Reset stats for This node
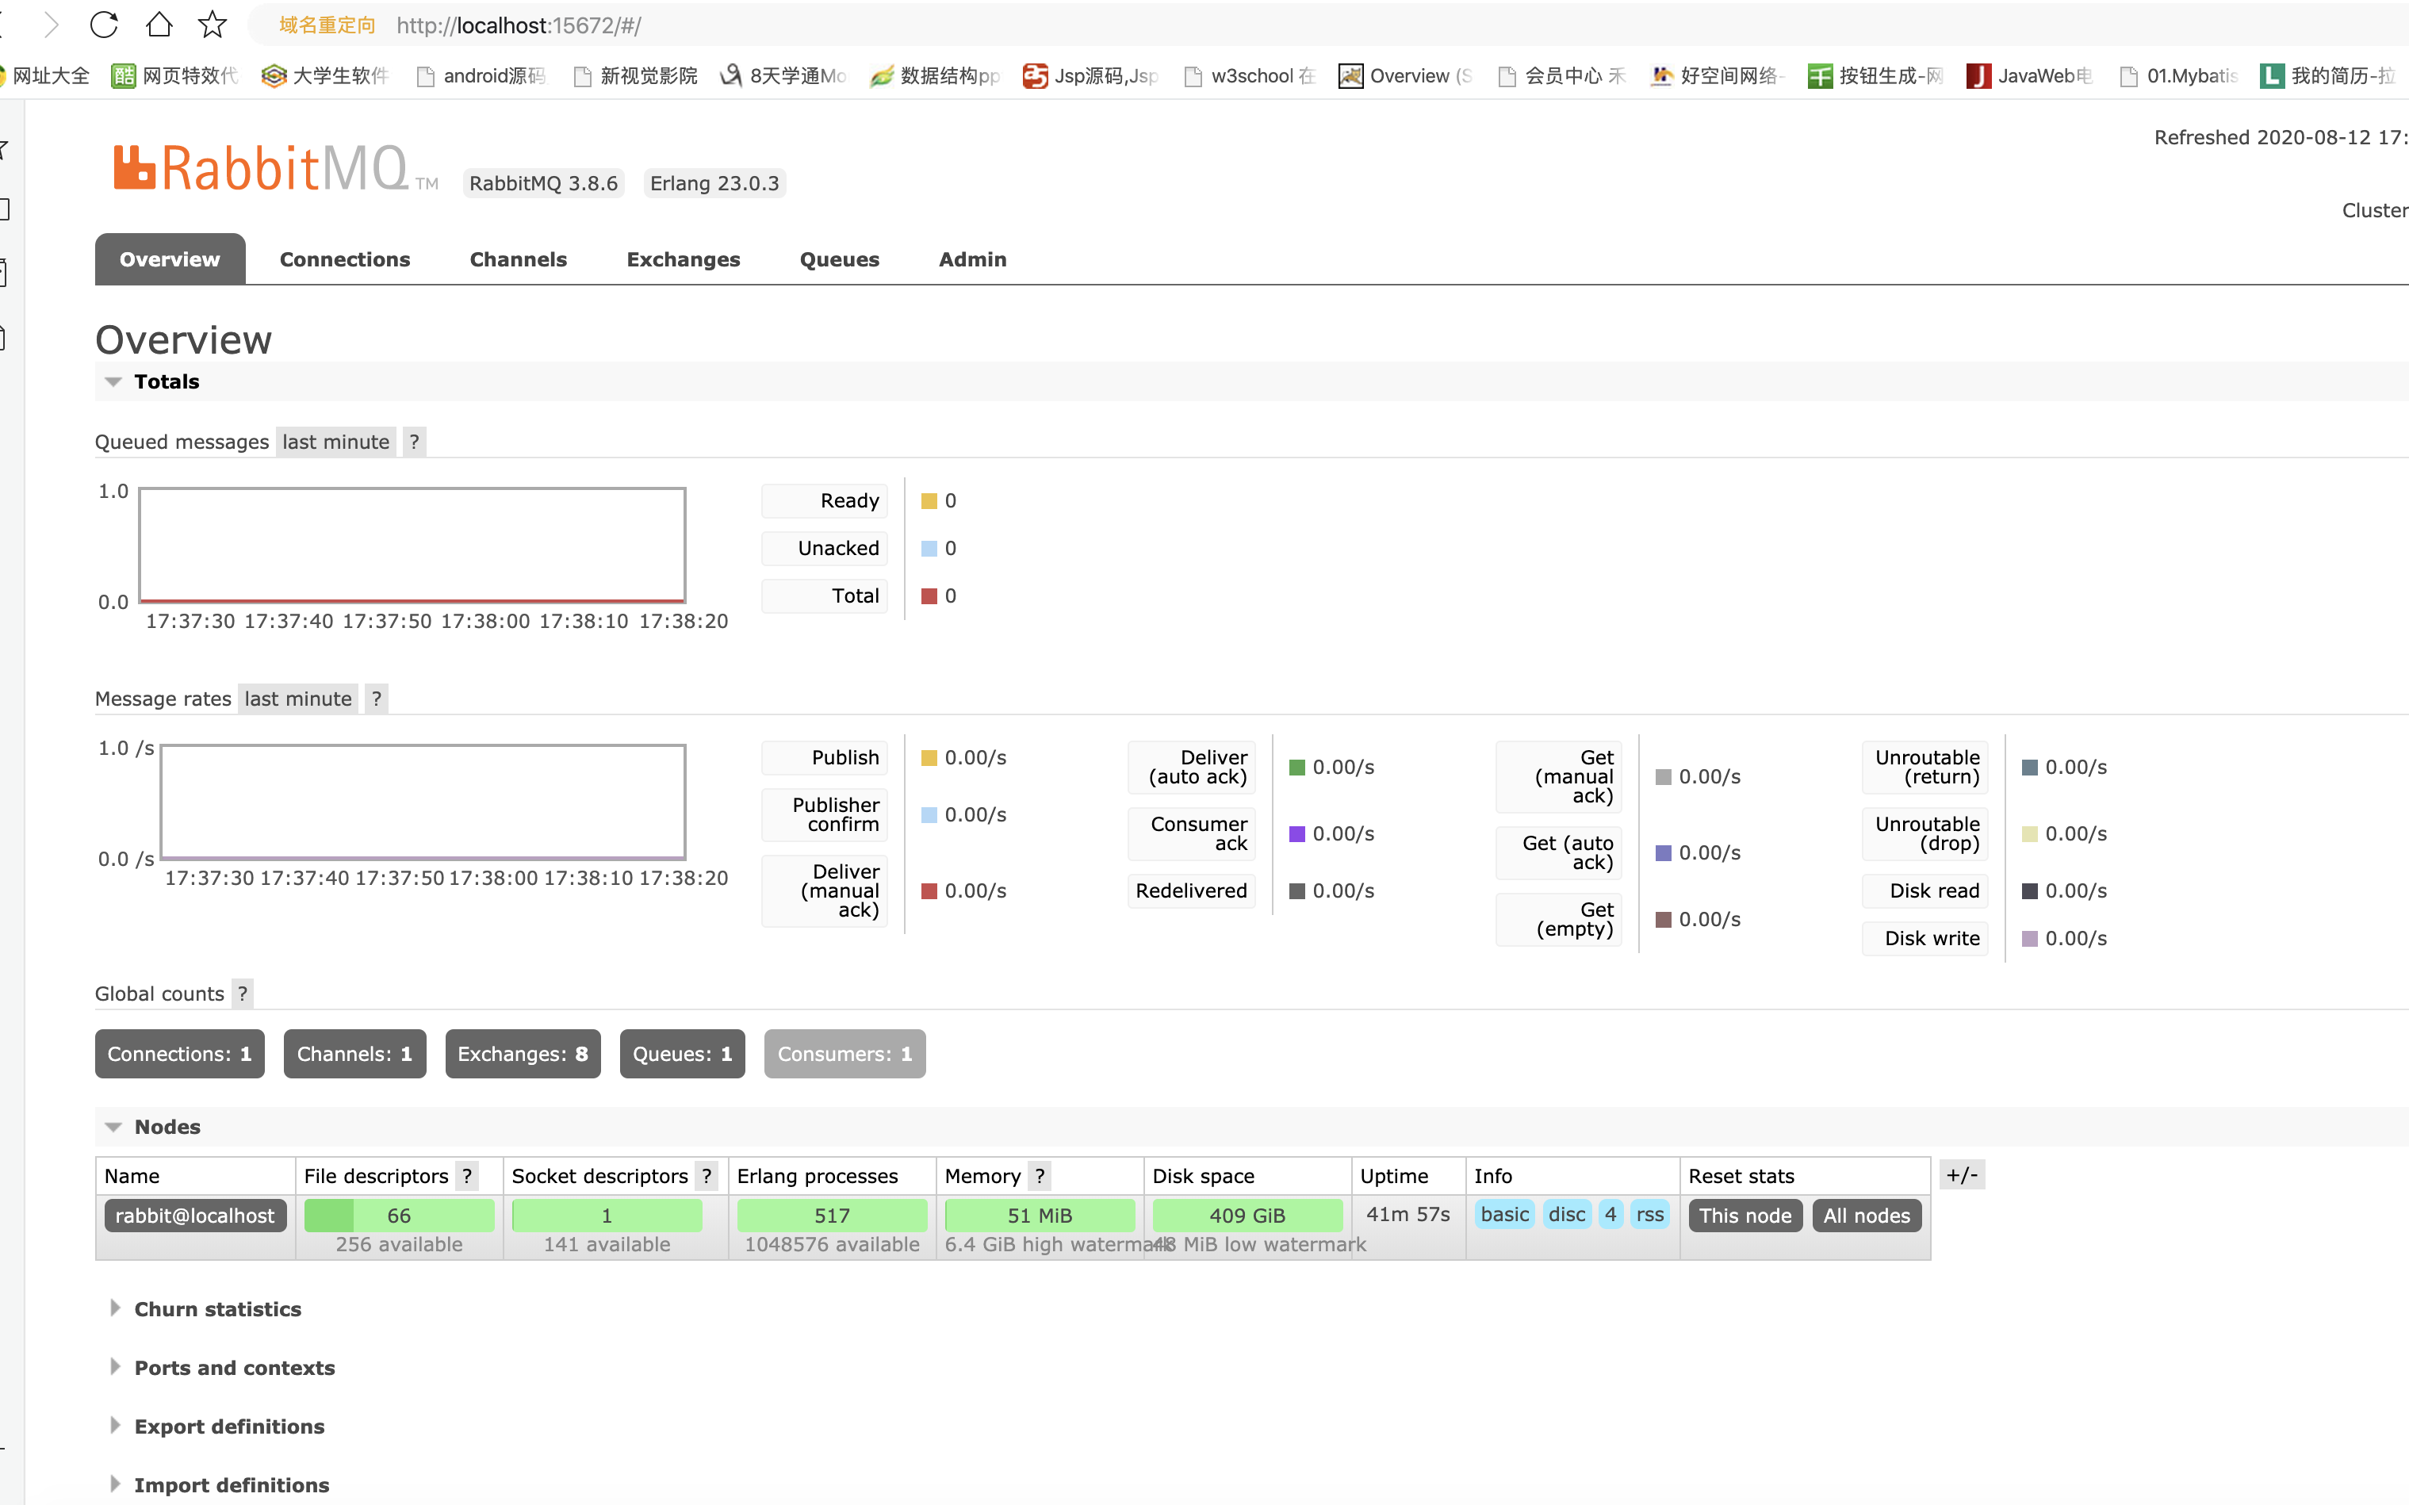 pos(1745,1216)
